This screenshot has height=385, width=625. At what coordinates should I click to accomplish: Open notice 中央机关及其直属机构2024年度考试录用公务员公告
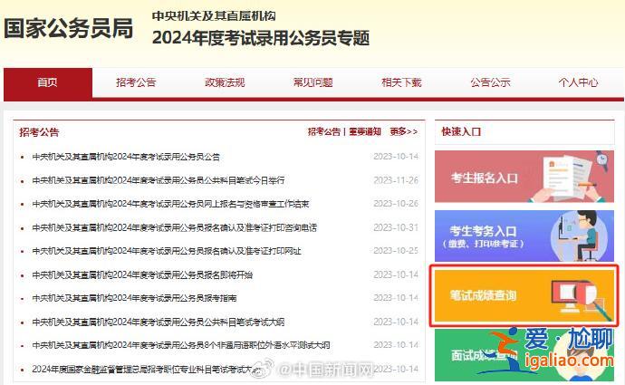[x=126, y=157]
